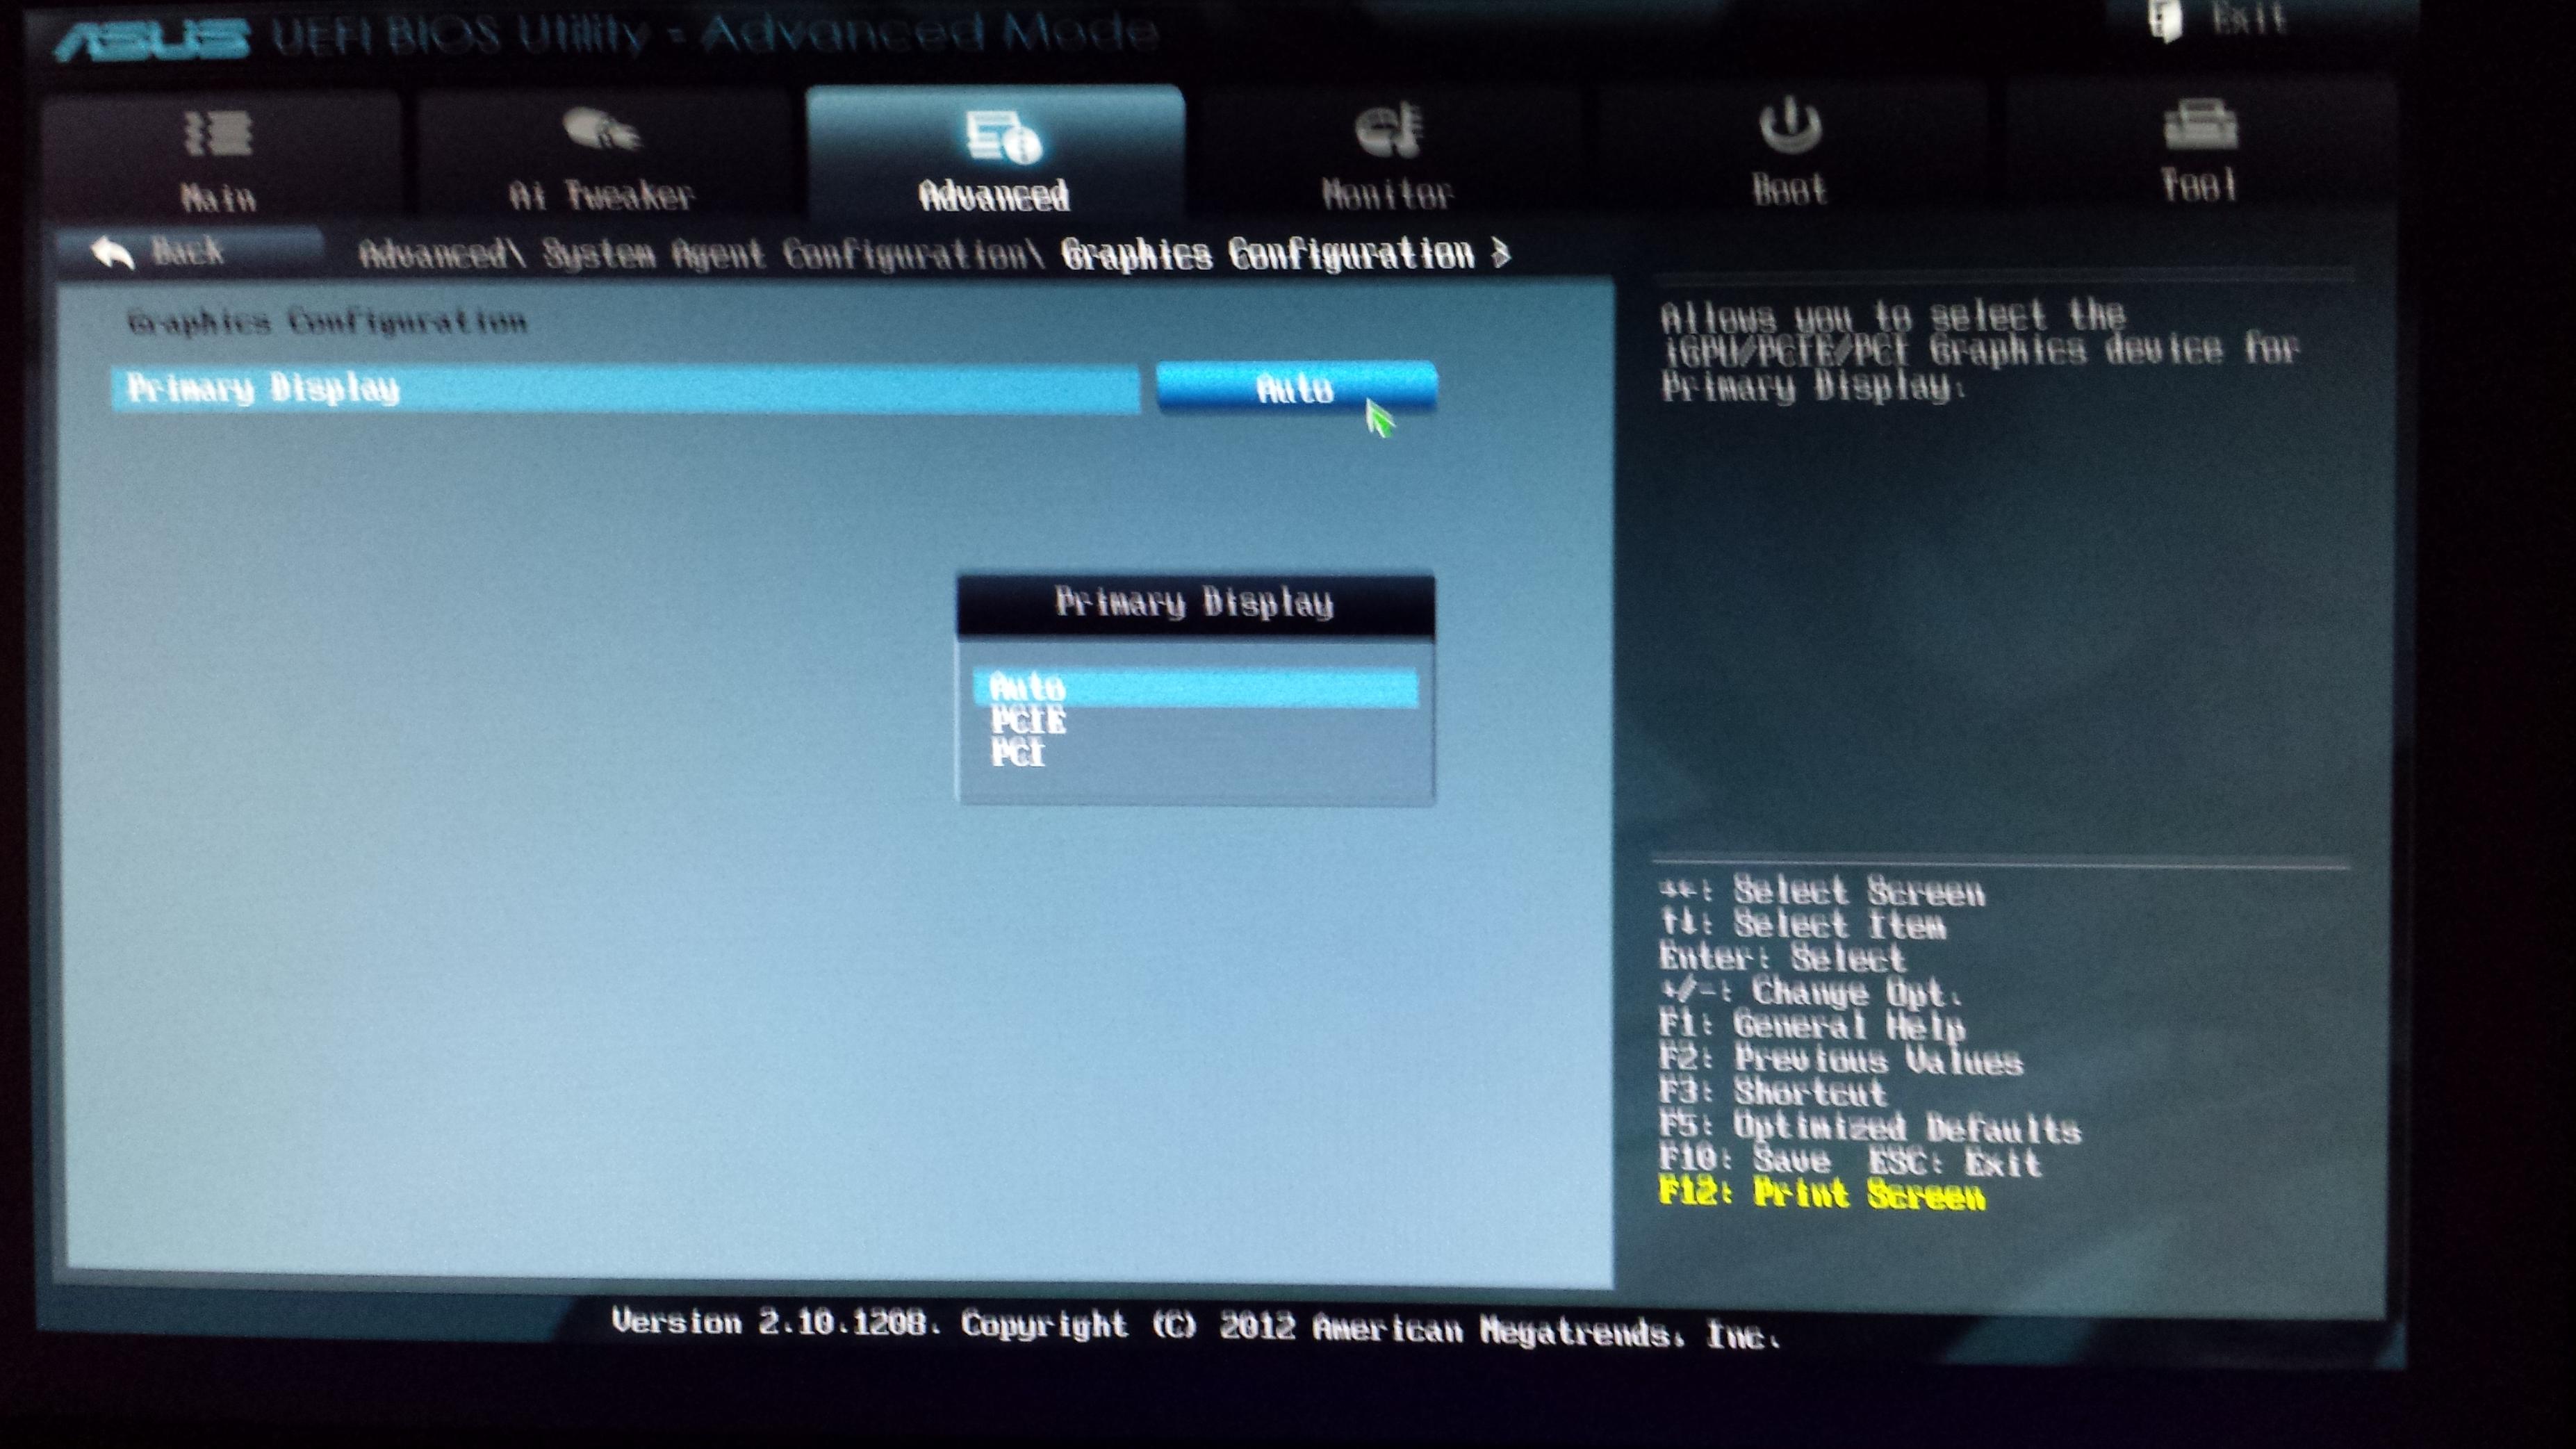Viewport: 2576px width, 1449px height.
Task: Click the Back arrow icon
Action: pyautogui.click(x=112, y=252)
